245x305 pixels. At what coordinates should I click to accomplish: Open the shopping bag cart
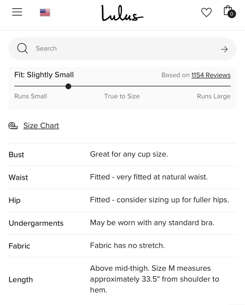(x=229, y=12)
